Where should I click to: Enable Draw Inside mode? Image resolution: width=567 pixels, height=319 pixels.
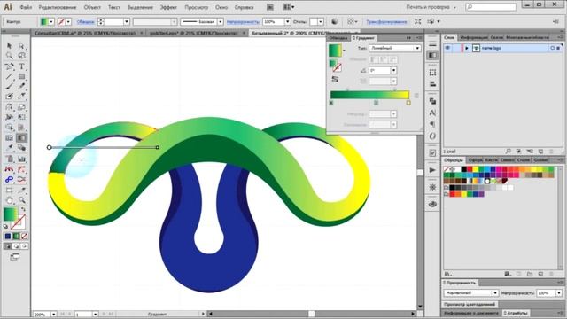[x=24, y=246]
